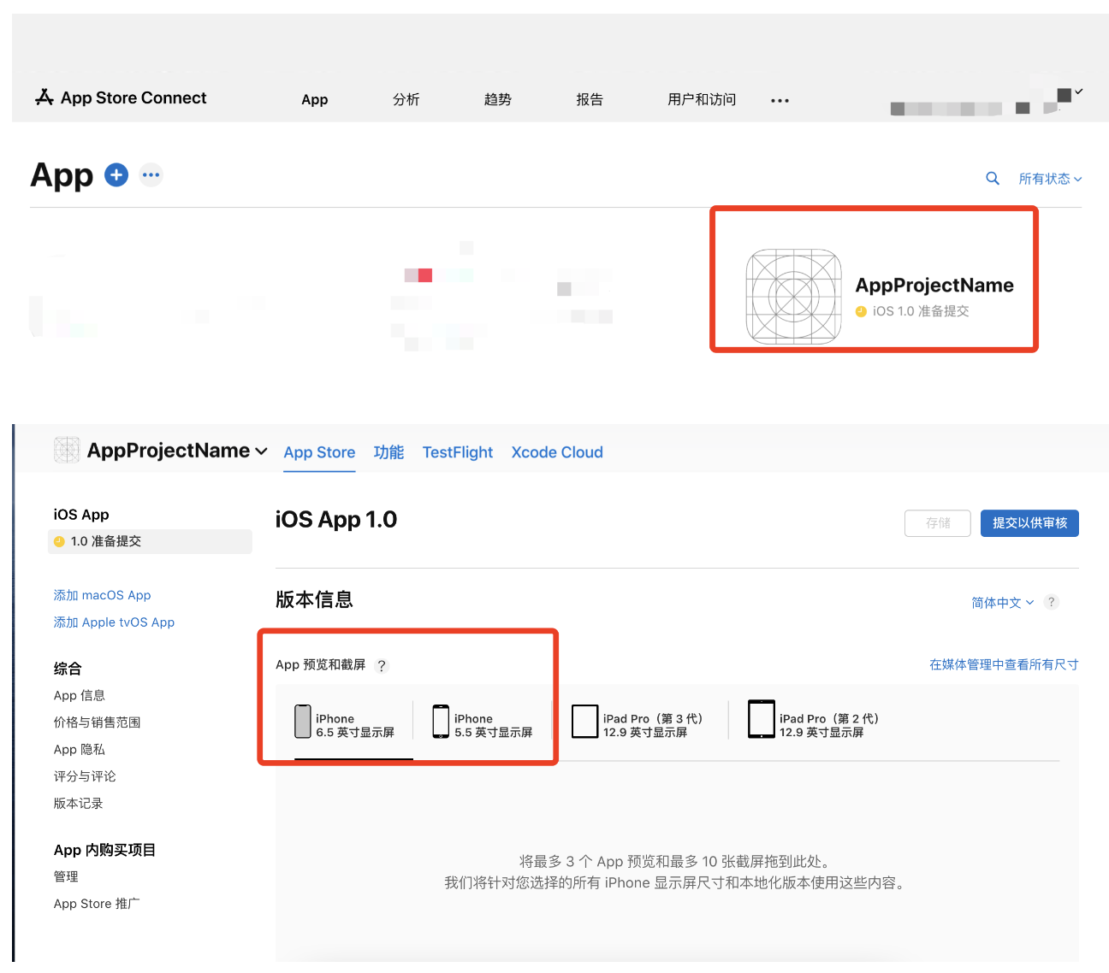Click small app icon beside AppProjectName header
This screenshot has width=1109, height=973.
coord(67,450)
